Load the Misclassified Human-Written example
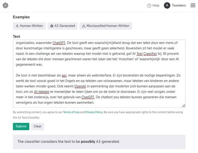This screenshot has width=198, height=153. [106, 26]
